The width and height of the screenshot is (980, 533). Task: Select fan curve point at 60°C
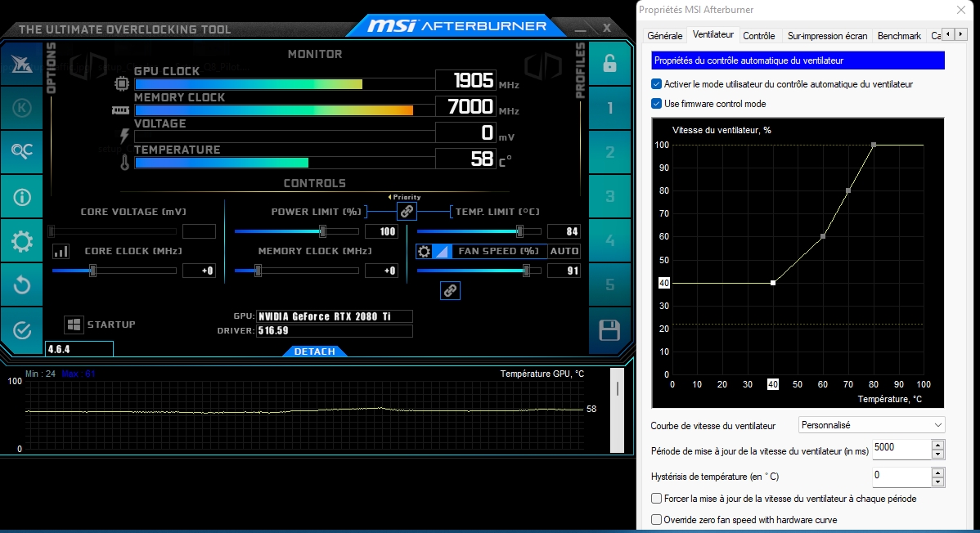[823, 236]
